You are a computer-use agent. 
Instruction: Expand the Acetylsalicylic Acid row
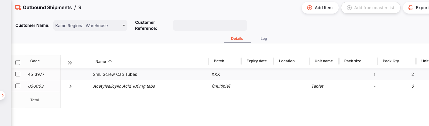pyautogui.click(x=70, y=86)
